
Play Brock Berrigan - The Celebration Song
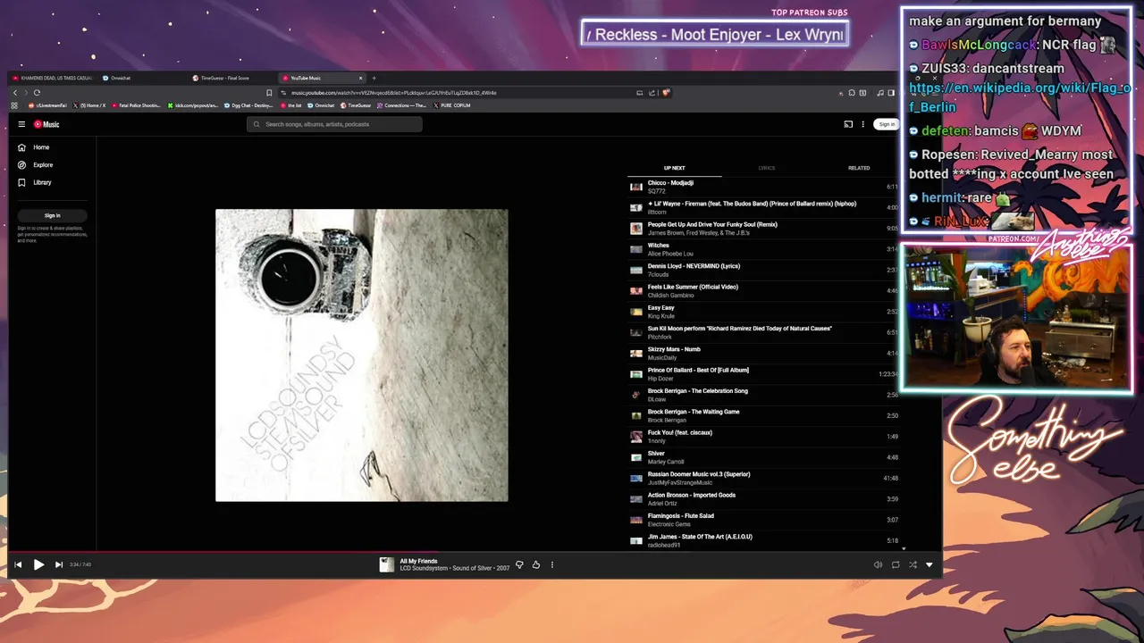764,395
